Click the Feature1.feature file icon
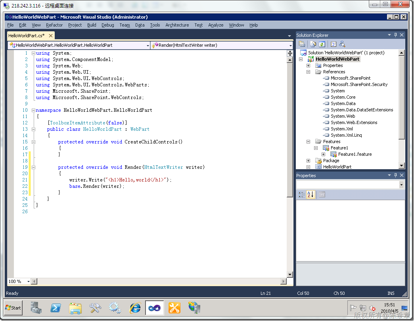Viewport: 414px width, 321px height. click(333, 154)
